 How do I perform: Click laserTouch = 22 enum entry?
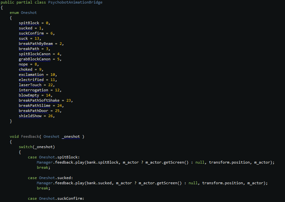pyautogui.click(x=37, y=85)
